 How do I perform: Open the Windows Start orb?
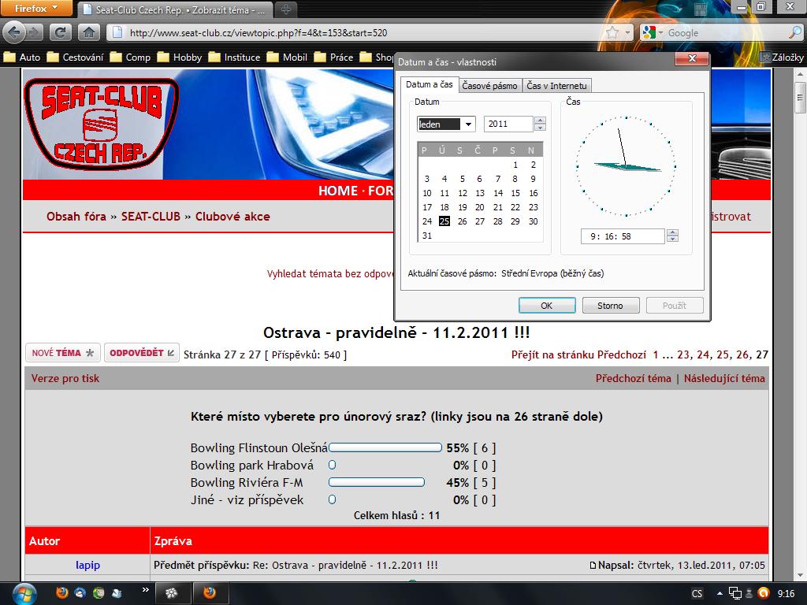pyautogui.click(x=24, y=593)
